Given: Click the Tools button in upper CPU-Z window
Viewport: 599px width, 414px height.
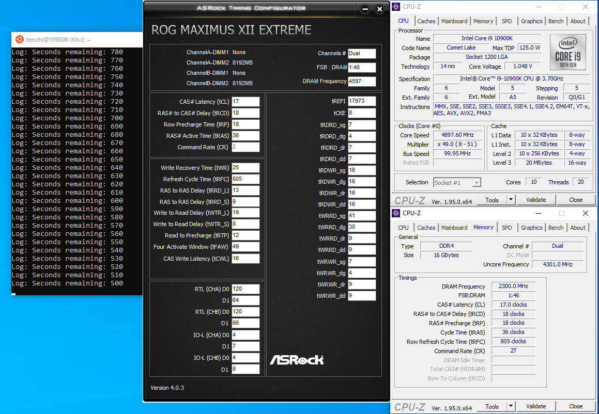Looking at the screenshot, I should pyautogui.click(x=492, y=200).
